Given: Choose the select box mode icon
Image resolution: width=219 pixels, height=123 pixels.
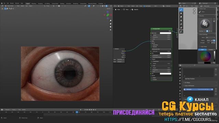Looking at the screenshot, I should point(5,9).
